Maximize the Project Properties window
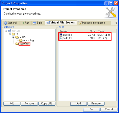This screenshot has width=119, height=113. coord(111,3)
